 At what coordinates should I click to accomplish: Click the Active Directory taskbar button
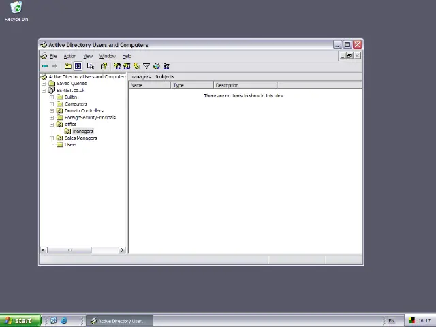(x=119, y=321)
